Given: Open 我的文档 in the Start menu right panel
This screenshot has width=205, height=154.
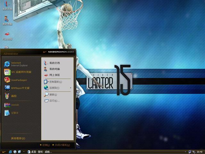Looking at the screenshot, I should pos(52,63).
